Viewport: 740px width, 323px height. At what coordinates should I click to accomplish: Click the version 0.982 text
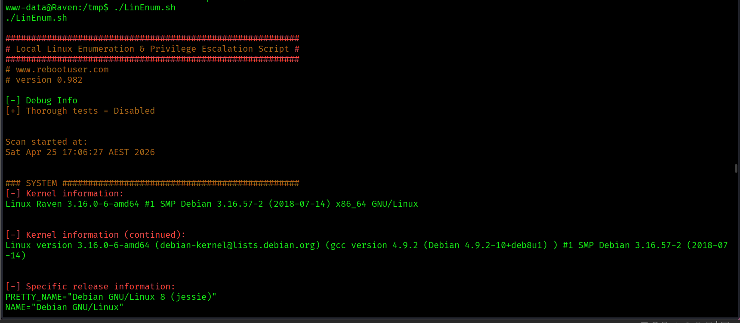point(49,80)
